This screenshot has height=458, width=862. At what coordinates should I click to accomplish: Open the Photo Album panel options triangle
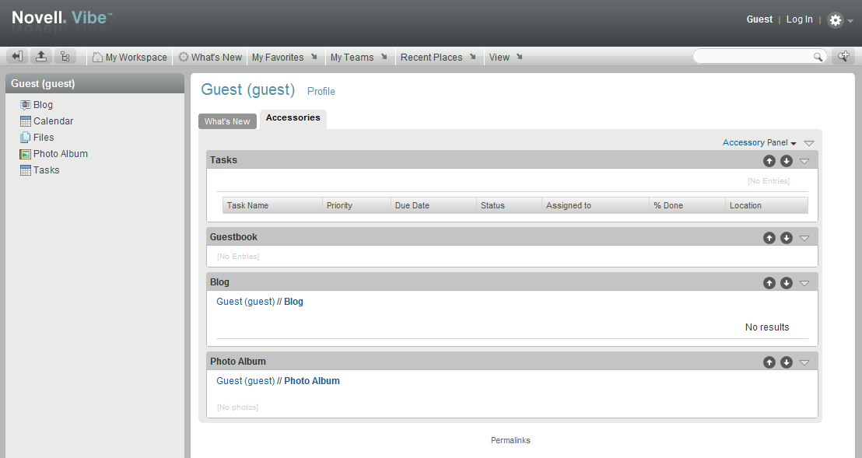[804, 362]
